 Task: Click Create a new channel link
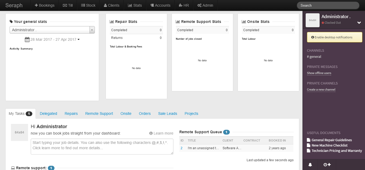click(x=321, y=90)
